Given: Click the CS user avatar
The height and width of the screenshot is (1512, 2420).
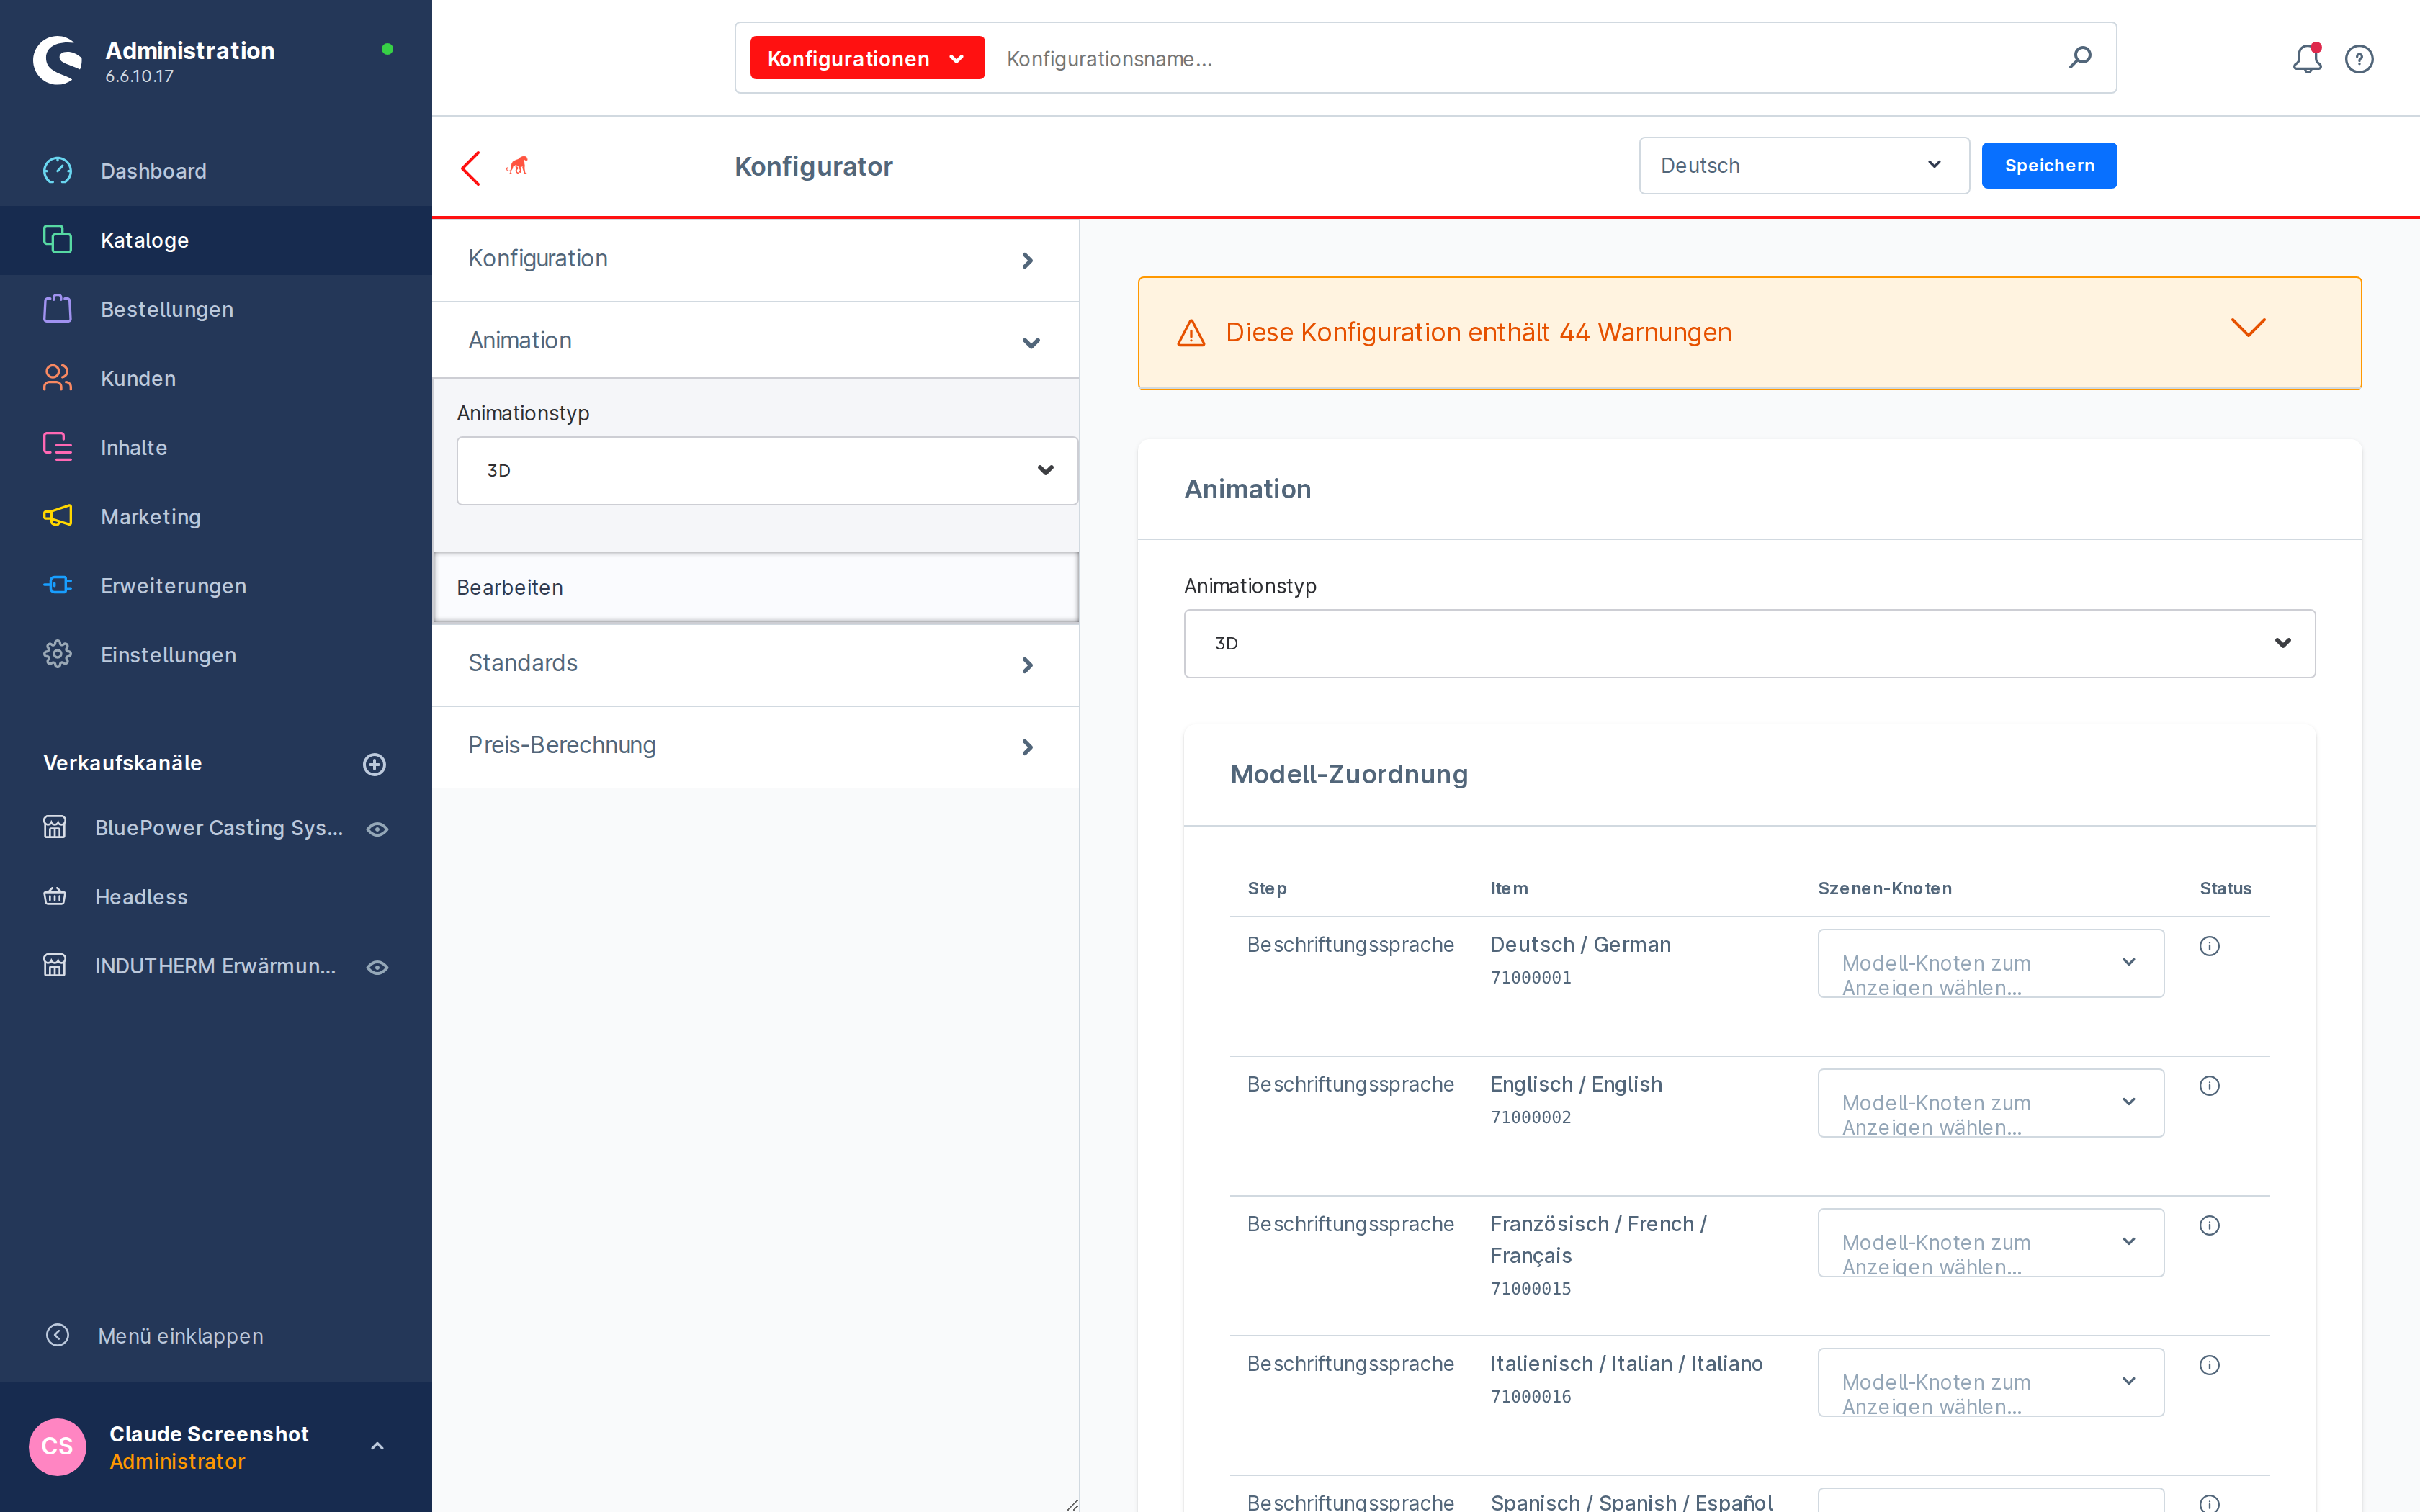Looking at the screenshot, I should tap(57, 1446).
